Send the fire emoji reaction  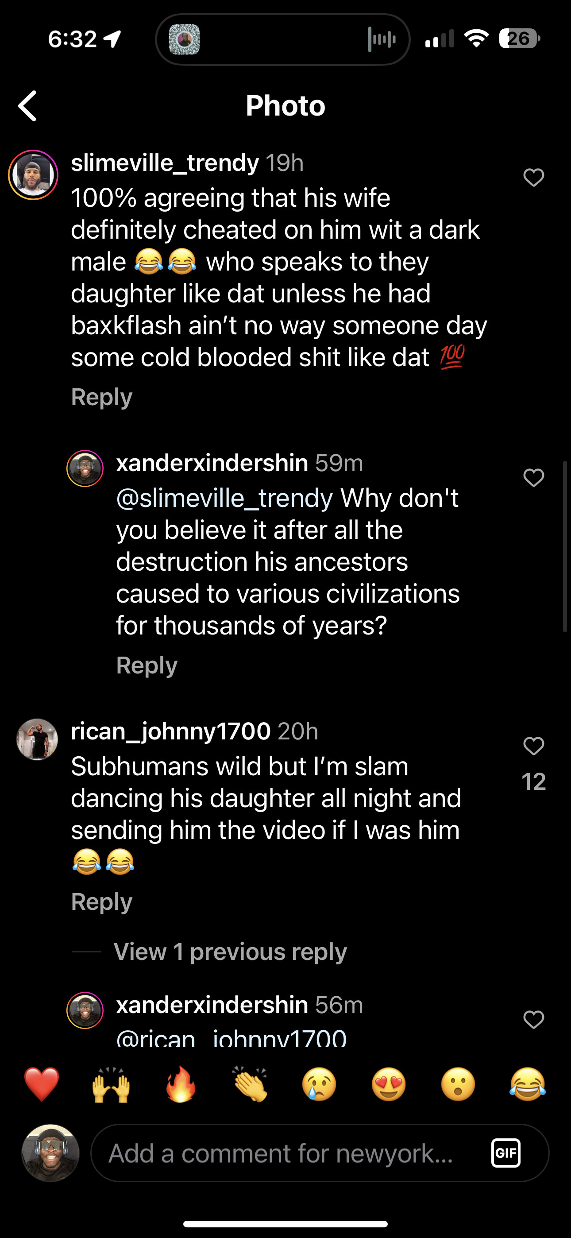point(181,1084)
